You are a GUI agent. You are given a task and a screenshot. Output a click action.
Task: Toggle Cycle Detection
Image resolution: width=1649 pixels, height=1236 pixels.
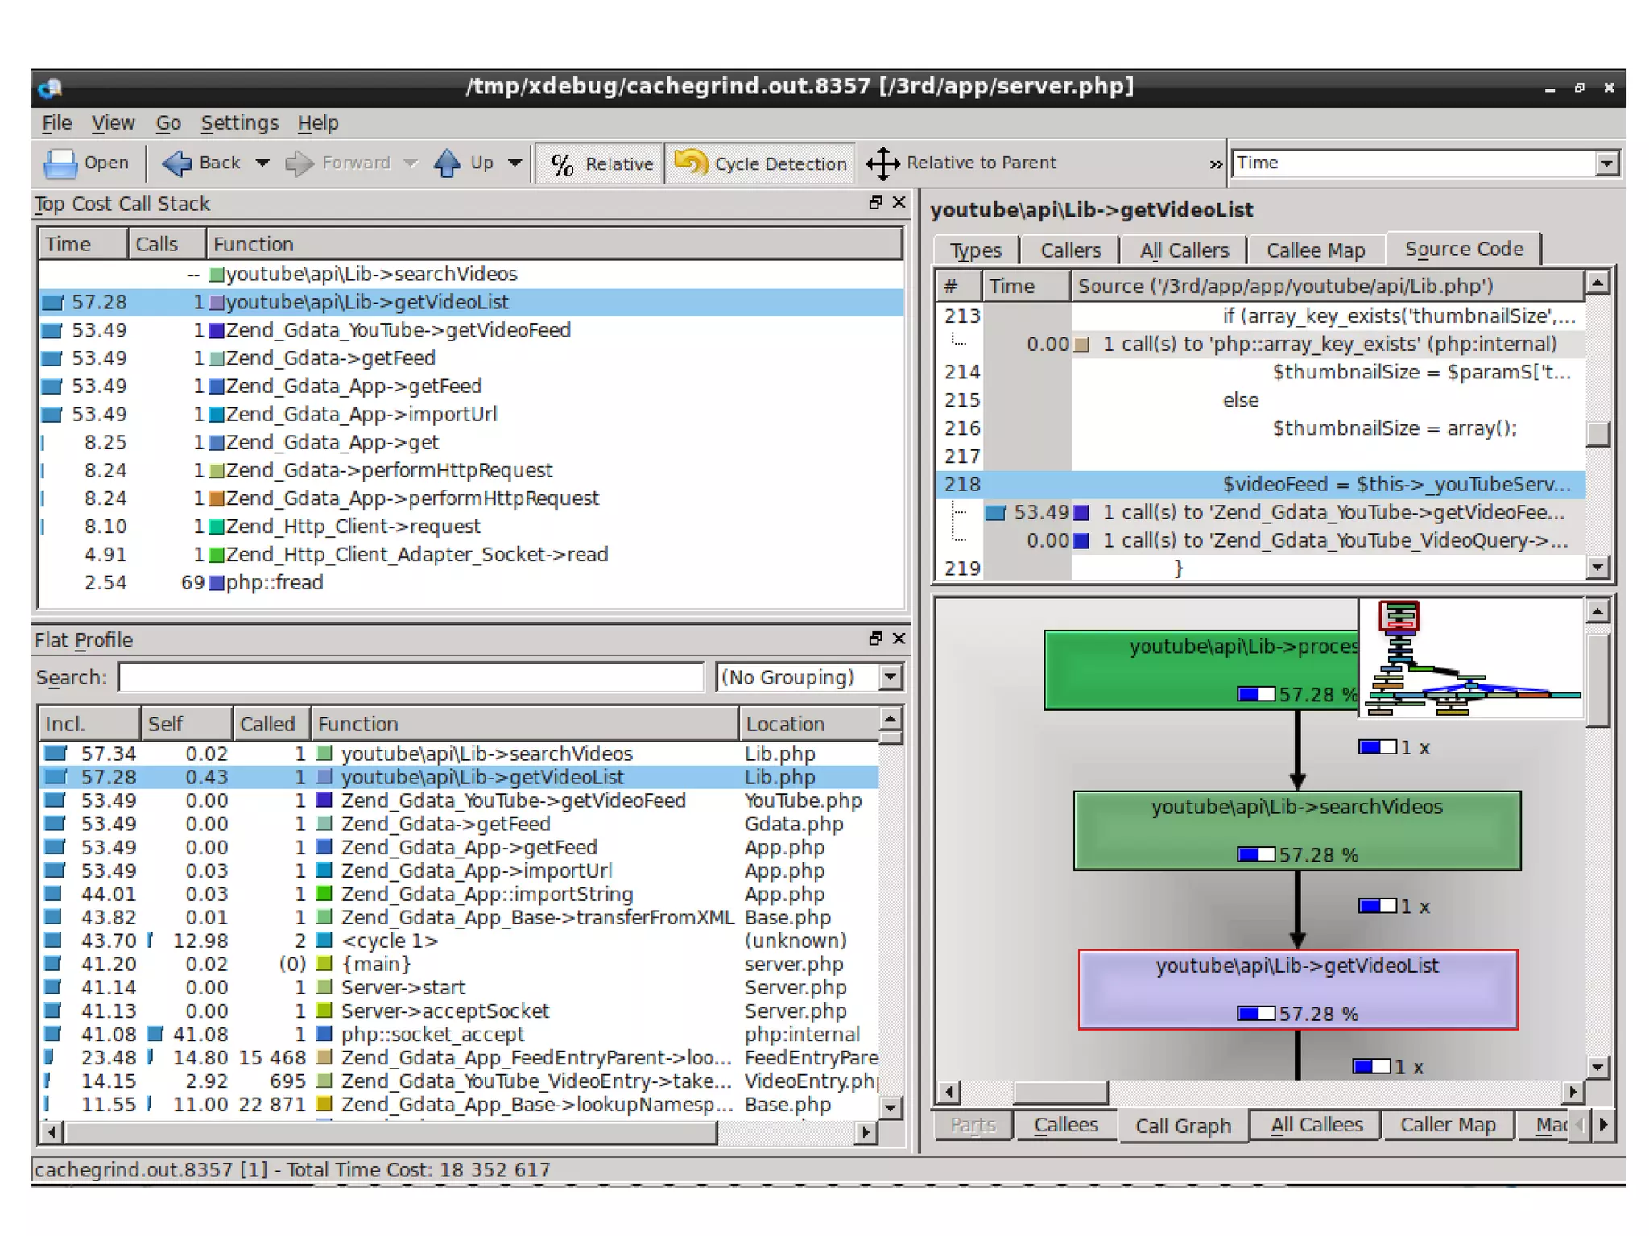760,163
